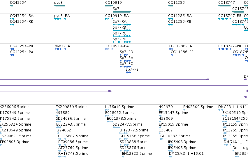The image size is (248, 158).
Task: Select the Sp7-RC transcript glyph
Action: (122, 36)
